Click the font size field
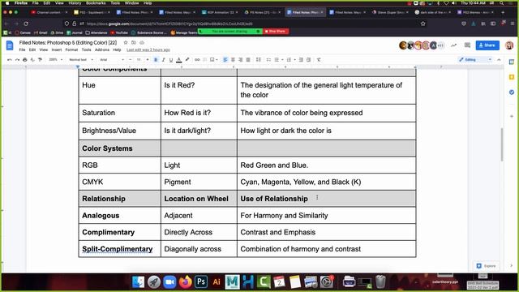 click(139, 59)
